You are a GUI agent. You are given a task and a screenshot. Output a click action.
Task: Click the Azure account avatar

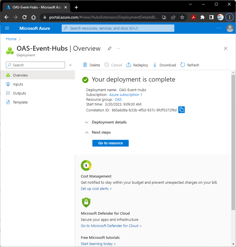pos(230,28)
